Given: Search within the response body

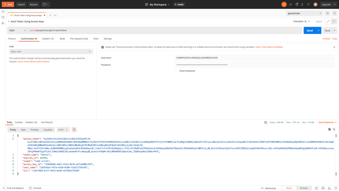Looking at the screenshot, I should coord(334,129).
